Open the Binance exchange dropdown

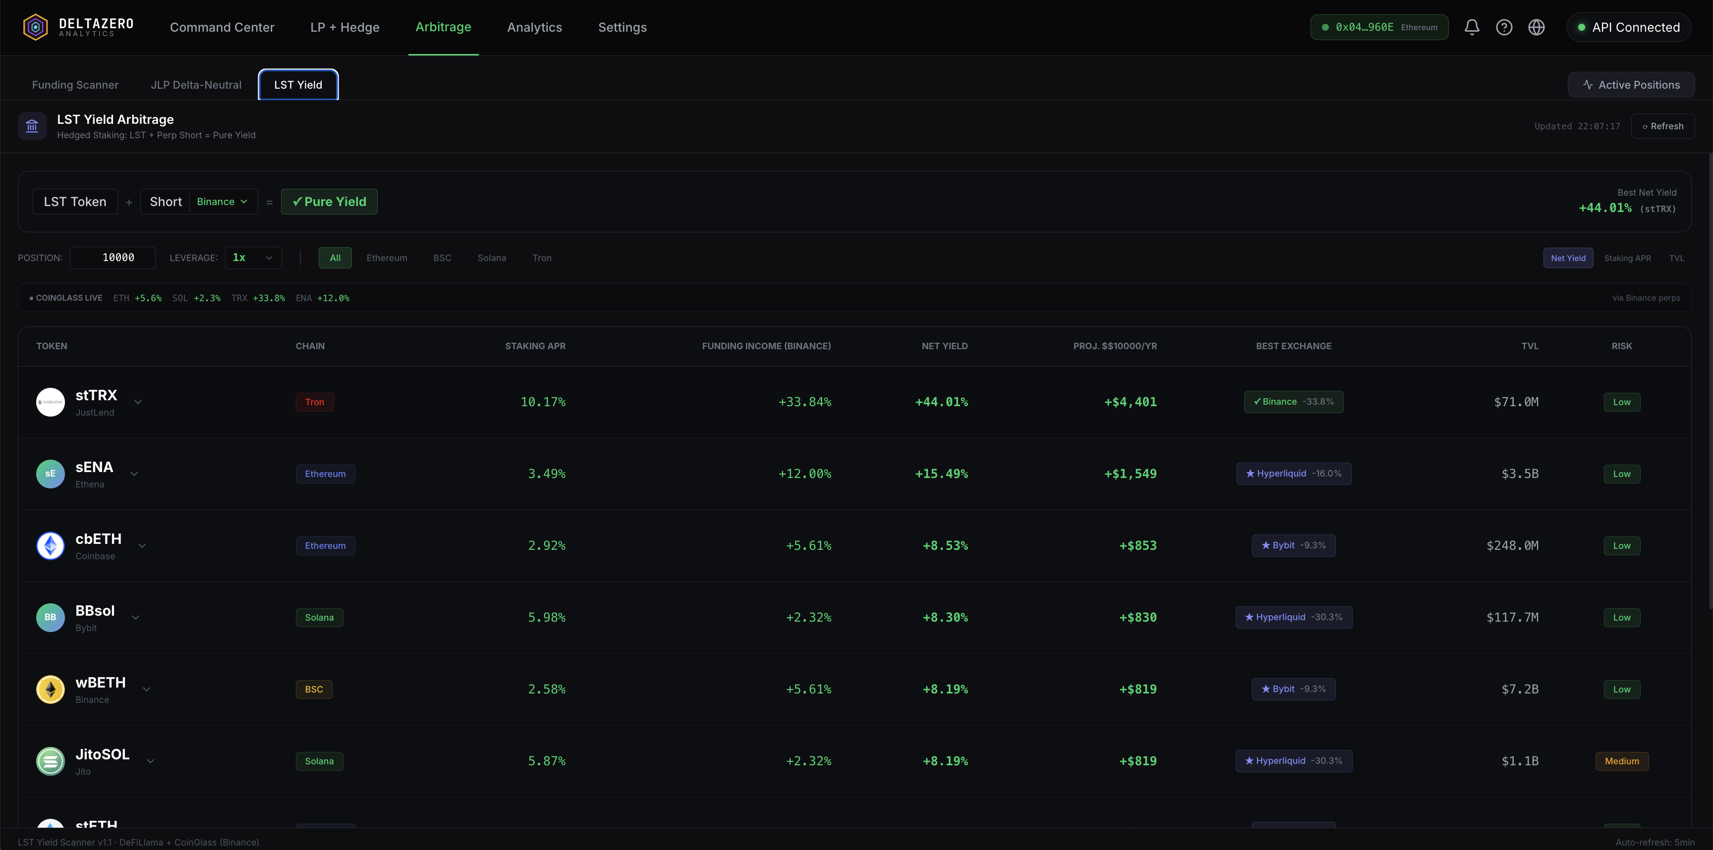(222, 202)
